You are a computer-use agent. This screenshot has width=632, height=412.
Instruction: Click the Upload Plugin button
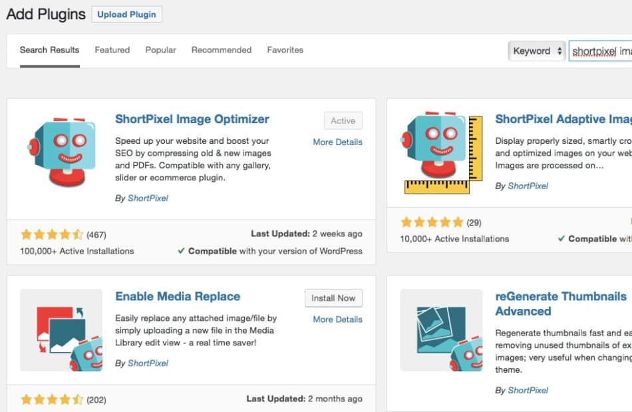(126, 15)
